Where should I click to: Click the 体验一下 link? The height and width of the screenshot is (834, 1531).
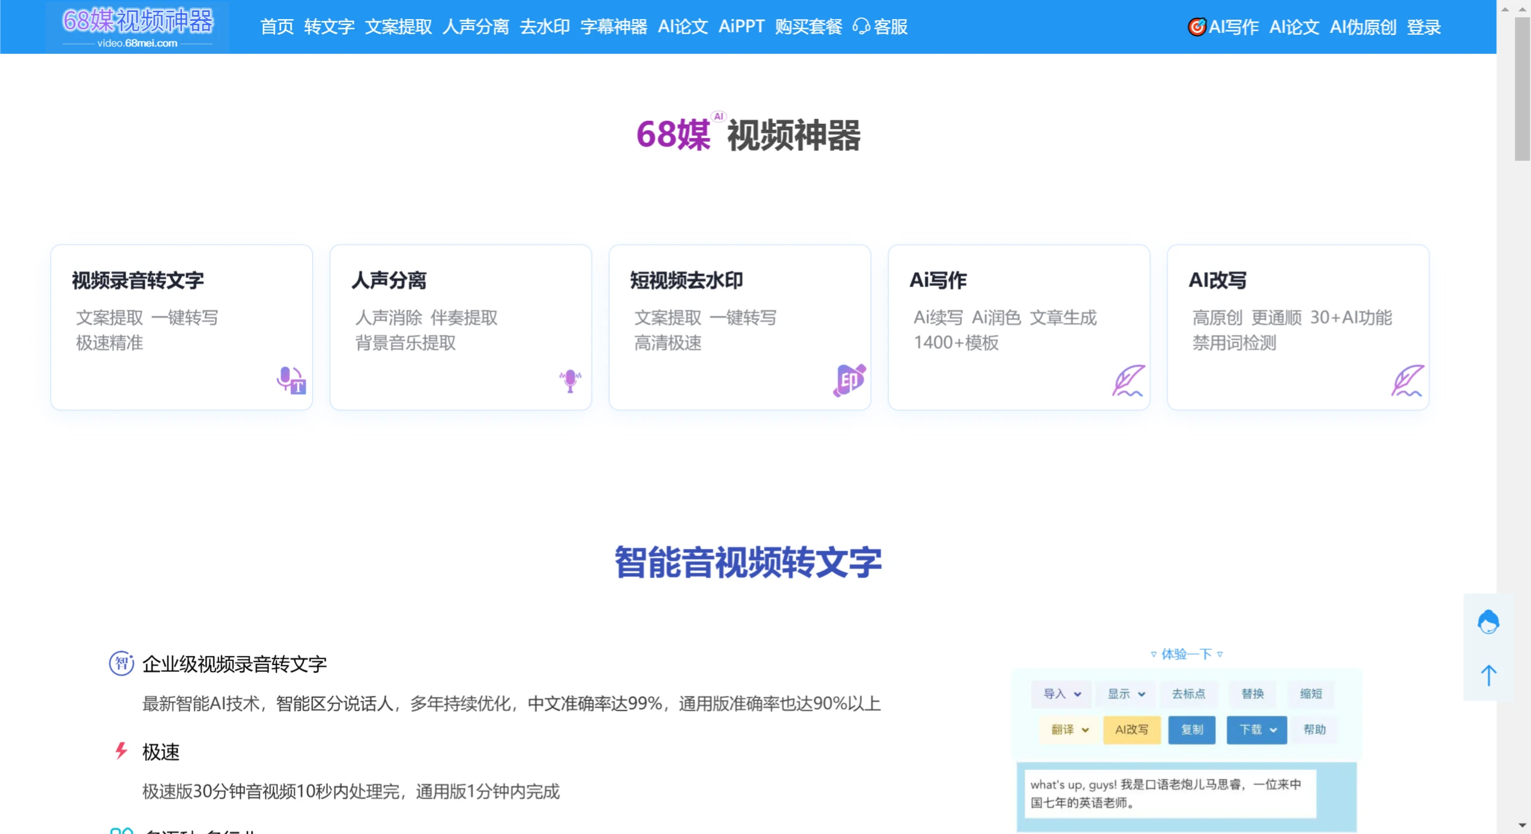pyautogui.click(x=1188, y=653)
